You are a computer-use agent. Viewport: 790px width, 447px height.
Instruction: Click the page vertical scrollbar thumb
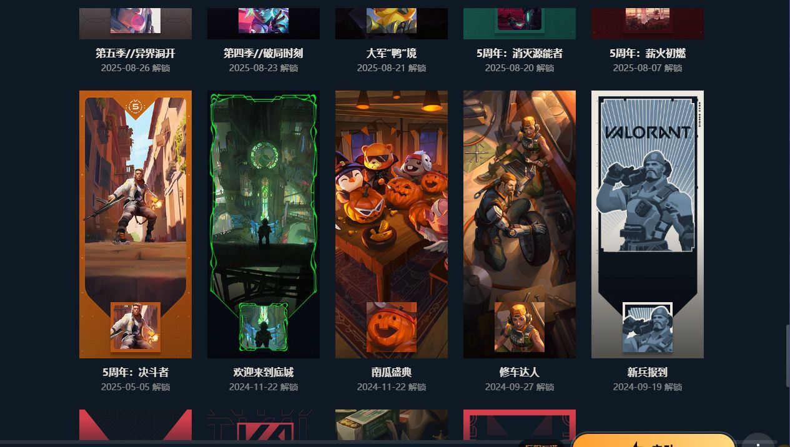pos(787,355)
